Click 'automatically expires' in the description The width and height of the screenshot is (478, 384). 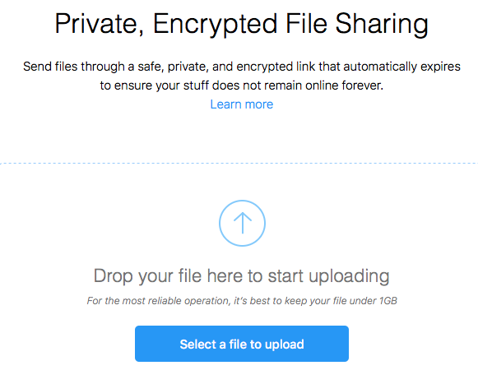tap(401, 67)
